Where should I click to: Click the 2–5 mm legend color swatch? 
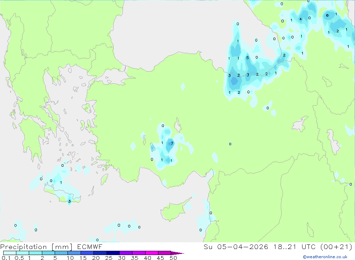point(48,253)
